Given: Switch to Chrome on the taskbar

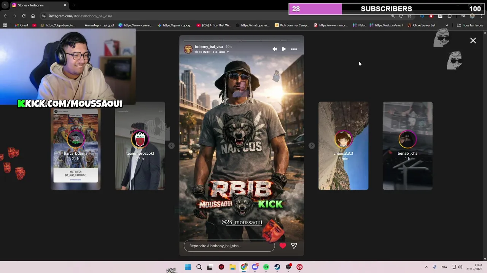Looking at the screenshot, I should [243, 267].
